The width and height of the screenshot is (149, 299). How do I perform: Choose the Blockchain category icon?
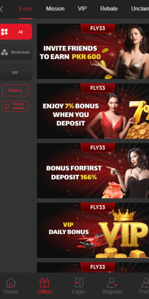point(4,52)
